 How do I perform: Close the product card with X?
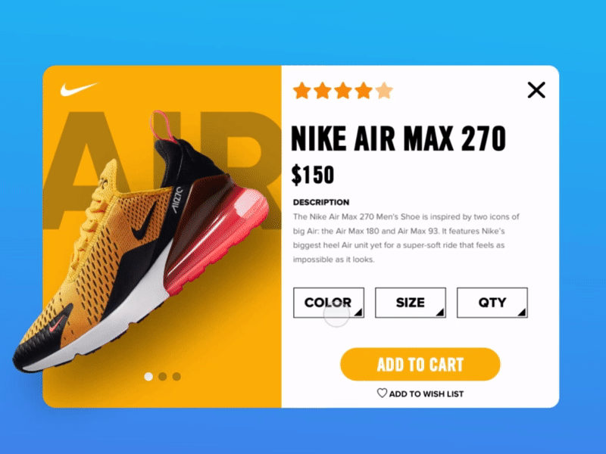coord(536,90)
